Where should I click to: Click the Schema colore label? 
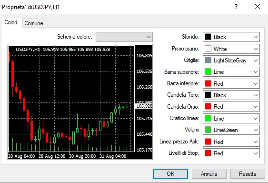pyautogui.click(x=75, y=37)
